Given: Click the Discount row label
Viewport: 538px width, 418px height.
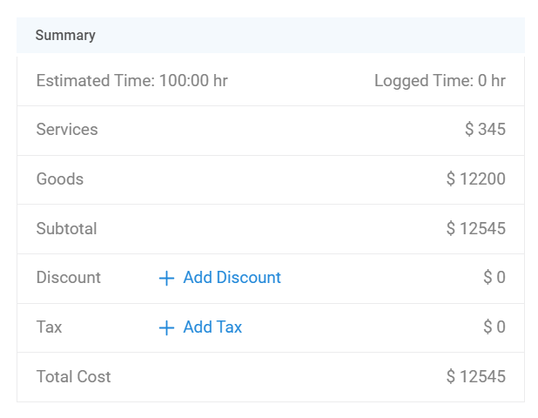Looking at the screenshot, I should [x=69, y=278].
